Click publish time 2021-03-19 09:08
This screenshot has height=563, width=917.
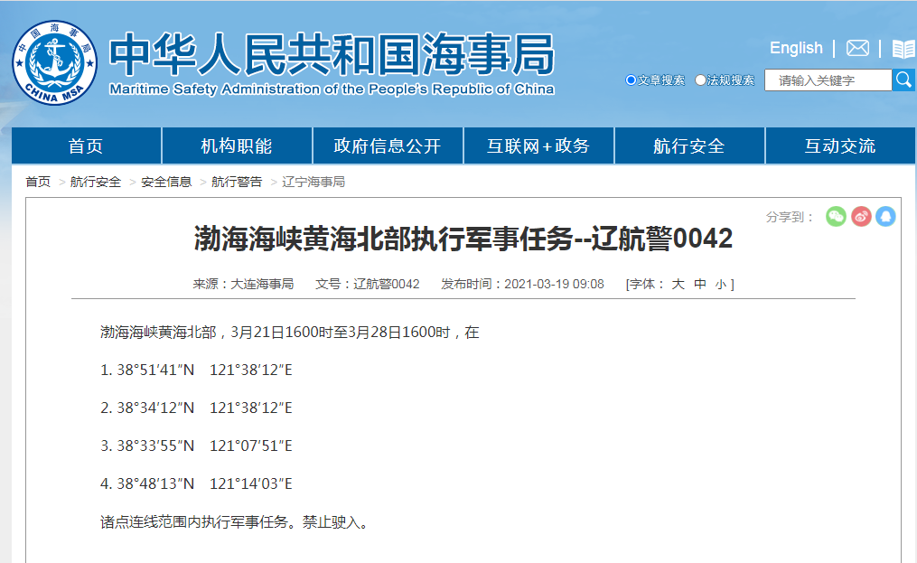click(522, 284)
